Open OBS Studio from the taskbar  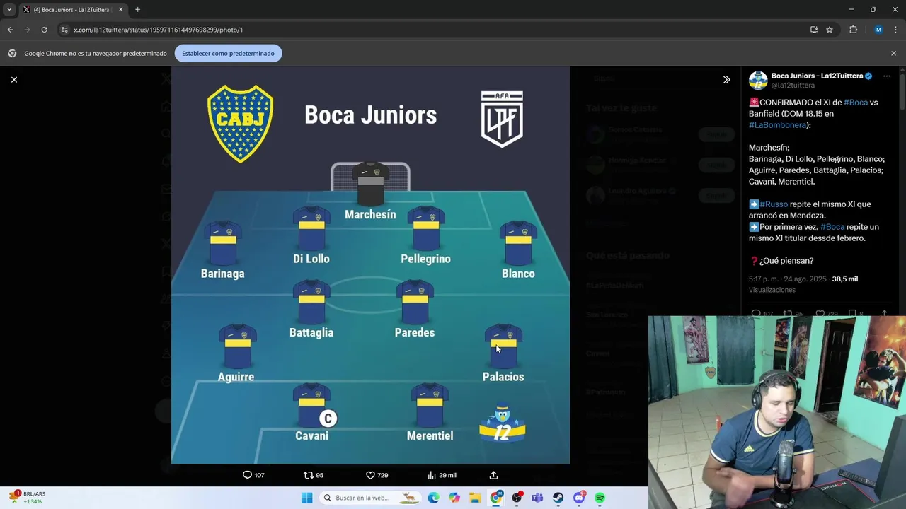coord(517,498)
